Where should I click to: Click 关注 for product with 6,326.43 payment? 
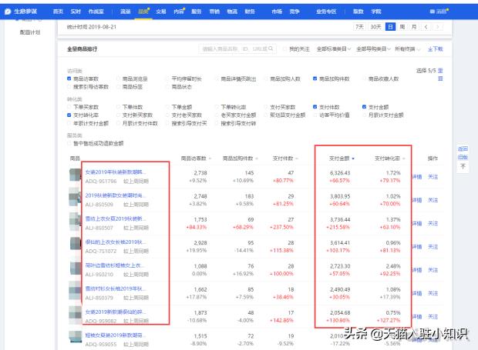pyautogui.click(x=433, y=177)
